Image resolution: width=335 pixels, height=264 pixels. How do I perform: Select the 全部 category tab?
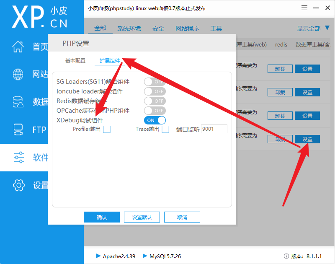point(100,28)
